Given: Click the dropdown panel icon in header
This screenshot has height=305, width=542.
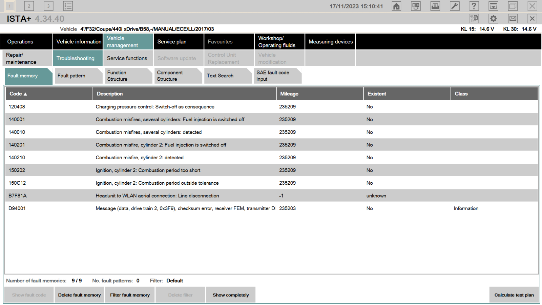Looking at the screenshot, I should (x=494, y=6).
